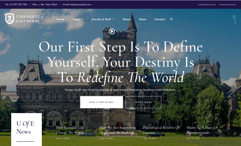241x146 pixels.
Task: Open article Physiological Benefits Of Exercise
Action: pos(161,130)
